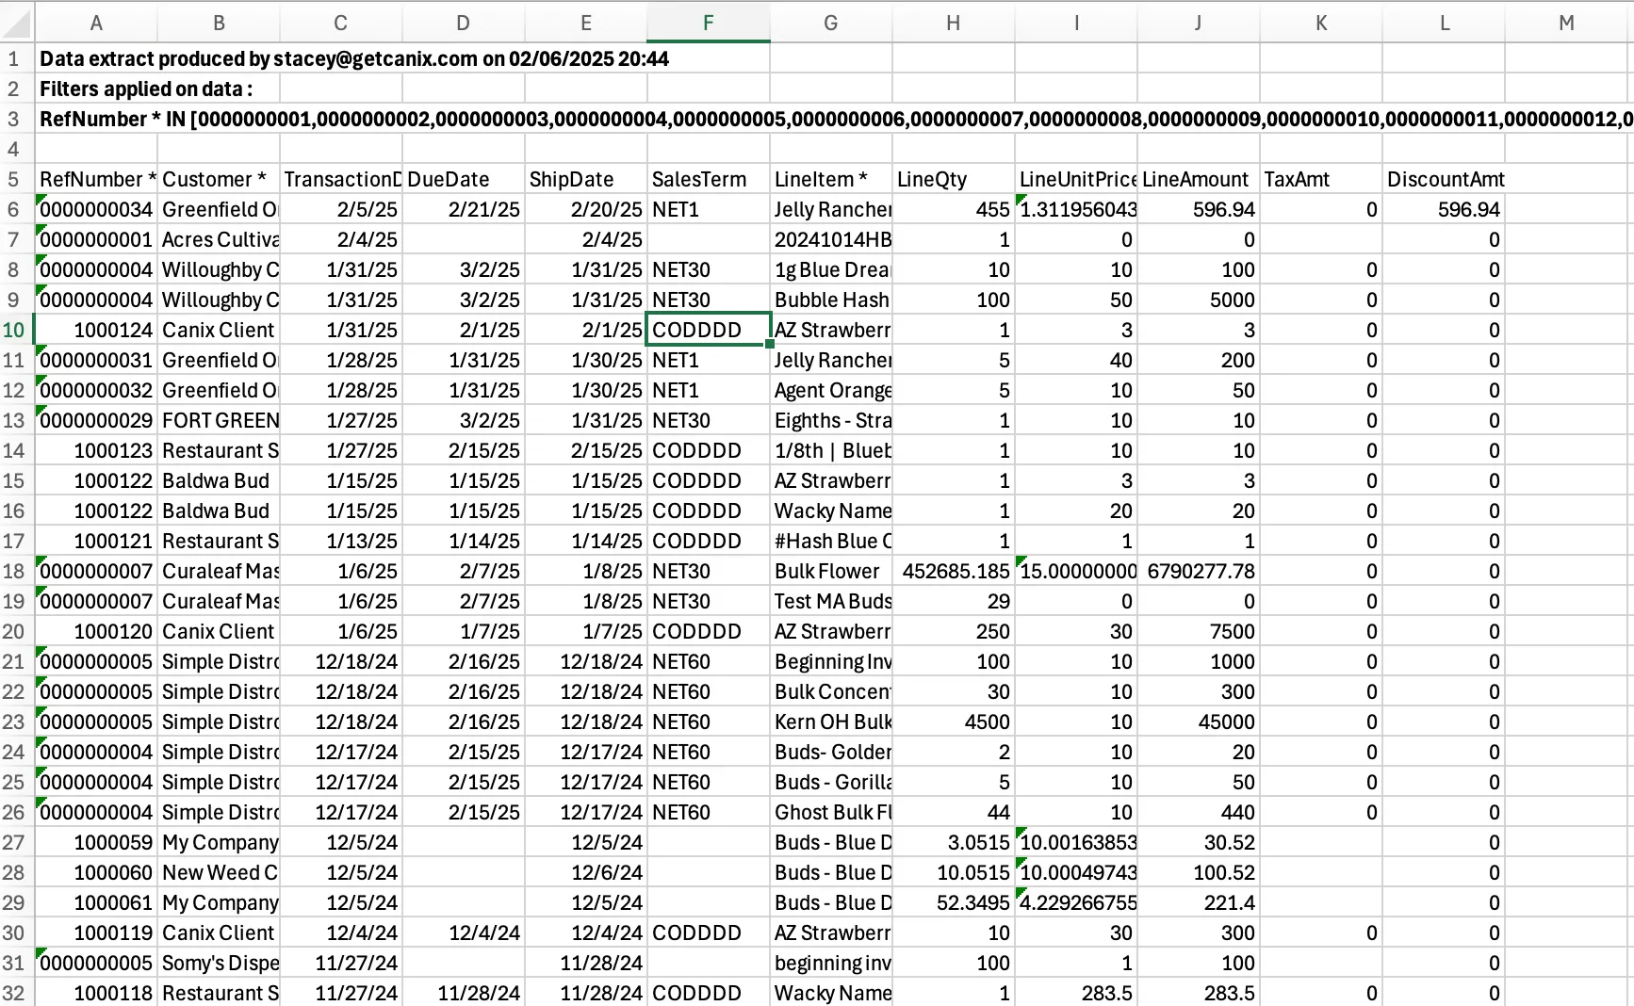Select the 'Acres Cultiva' customer cell
Screen dimensions: 1634x1006
219,240
